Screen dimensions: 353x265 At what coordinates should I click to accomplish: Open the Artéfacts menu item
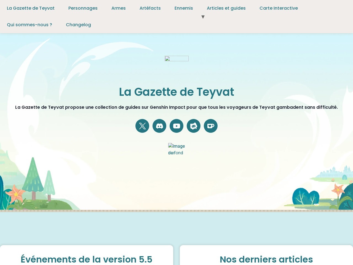(x=150, y=8)
